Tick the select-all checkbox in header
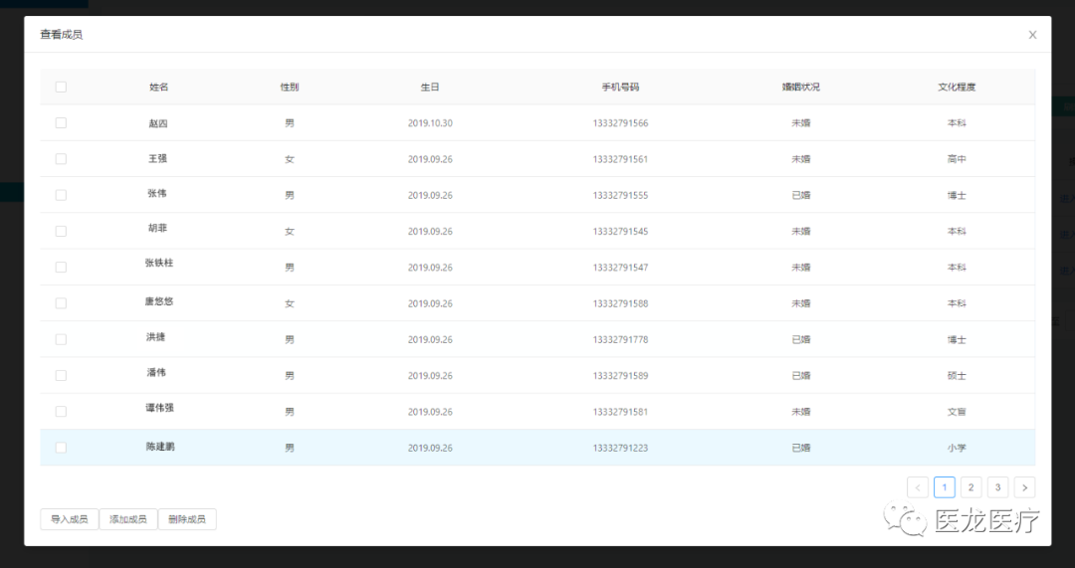Screen dimensions: 1075x568 pos(61,87)
